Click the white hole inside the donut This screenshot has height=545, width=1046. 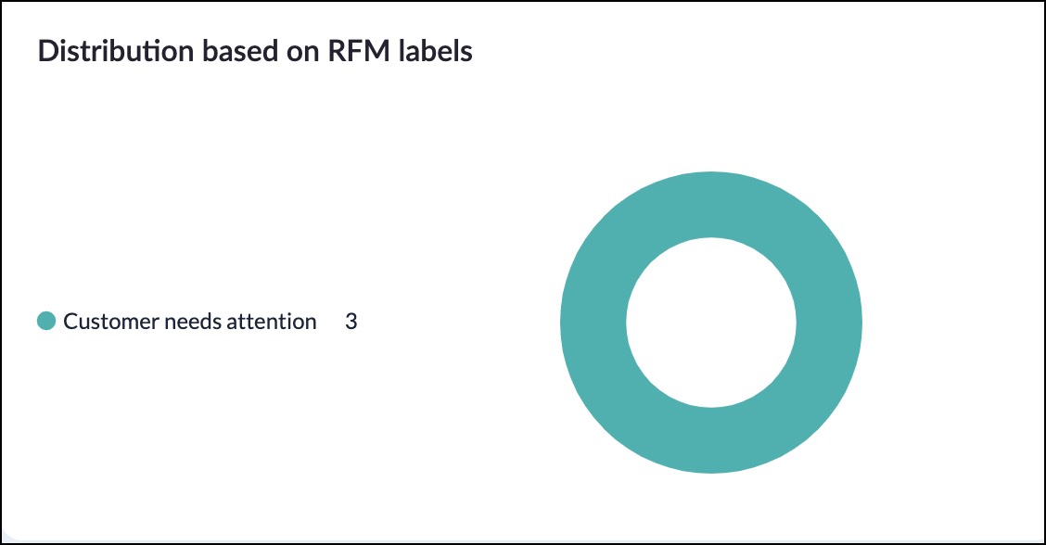(711, 323)
